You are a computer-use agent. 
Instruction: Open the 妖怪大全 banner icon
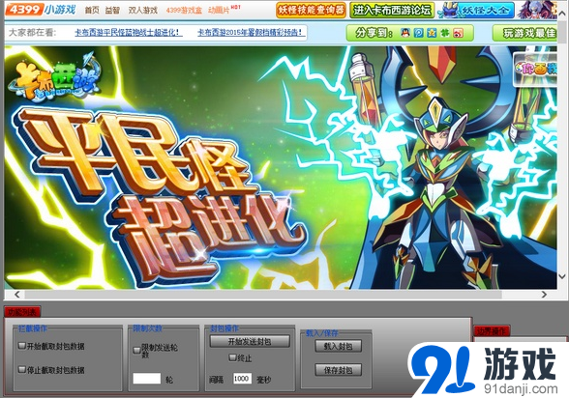click(x=476, y=10)
